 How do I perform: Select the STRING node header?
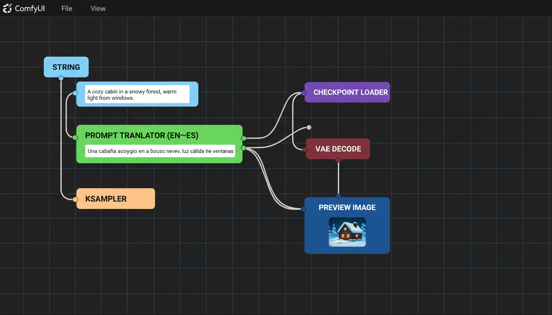click(x=66, y=67)
